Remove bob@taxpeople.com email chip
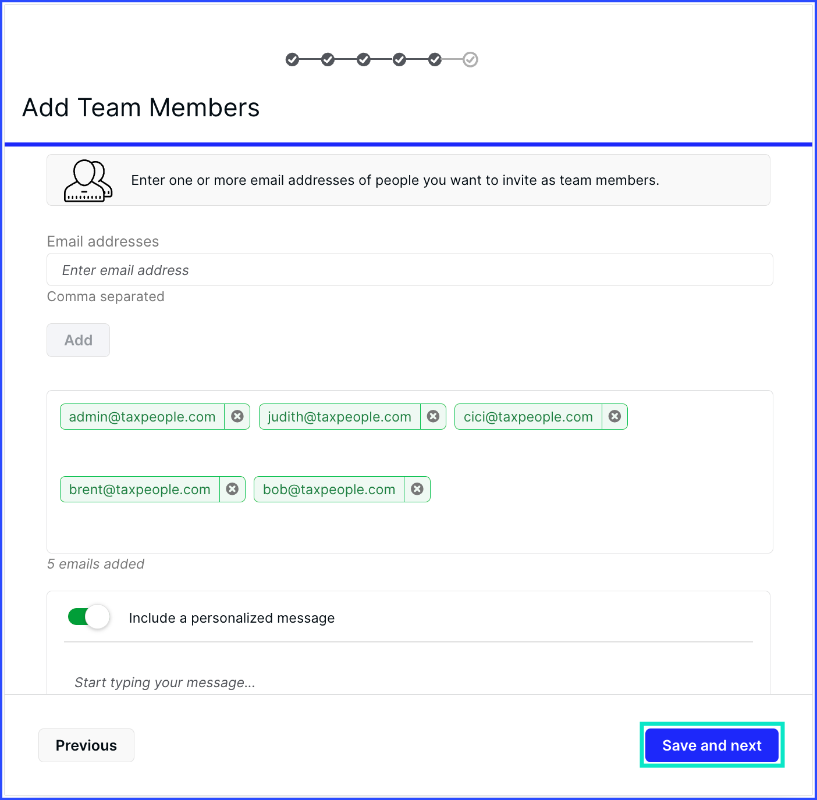Viewport: 817px width, 800px height. (417, 489)
